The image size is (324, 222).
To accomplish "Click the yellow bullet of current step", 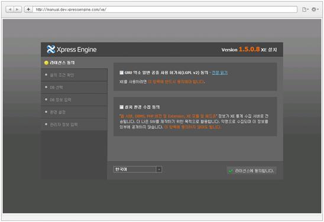I will coord(46,63).
